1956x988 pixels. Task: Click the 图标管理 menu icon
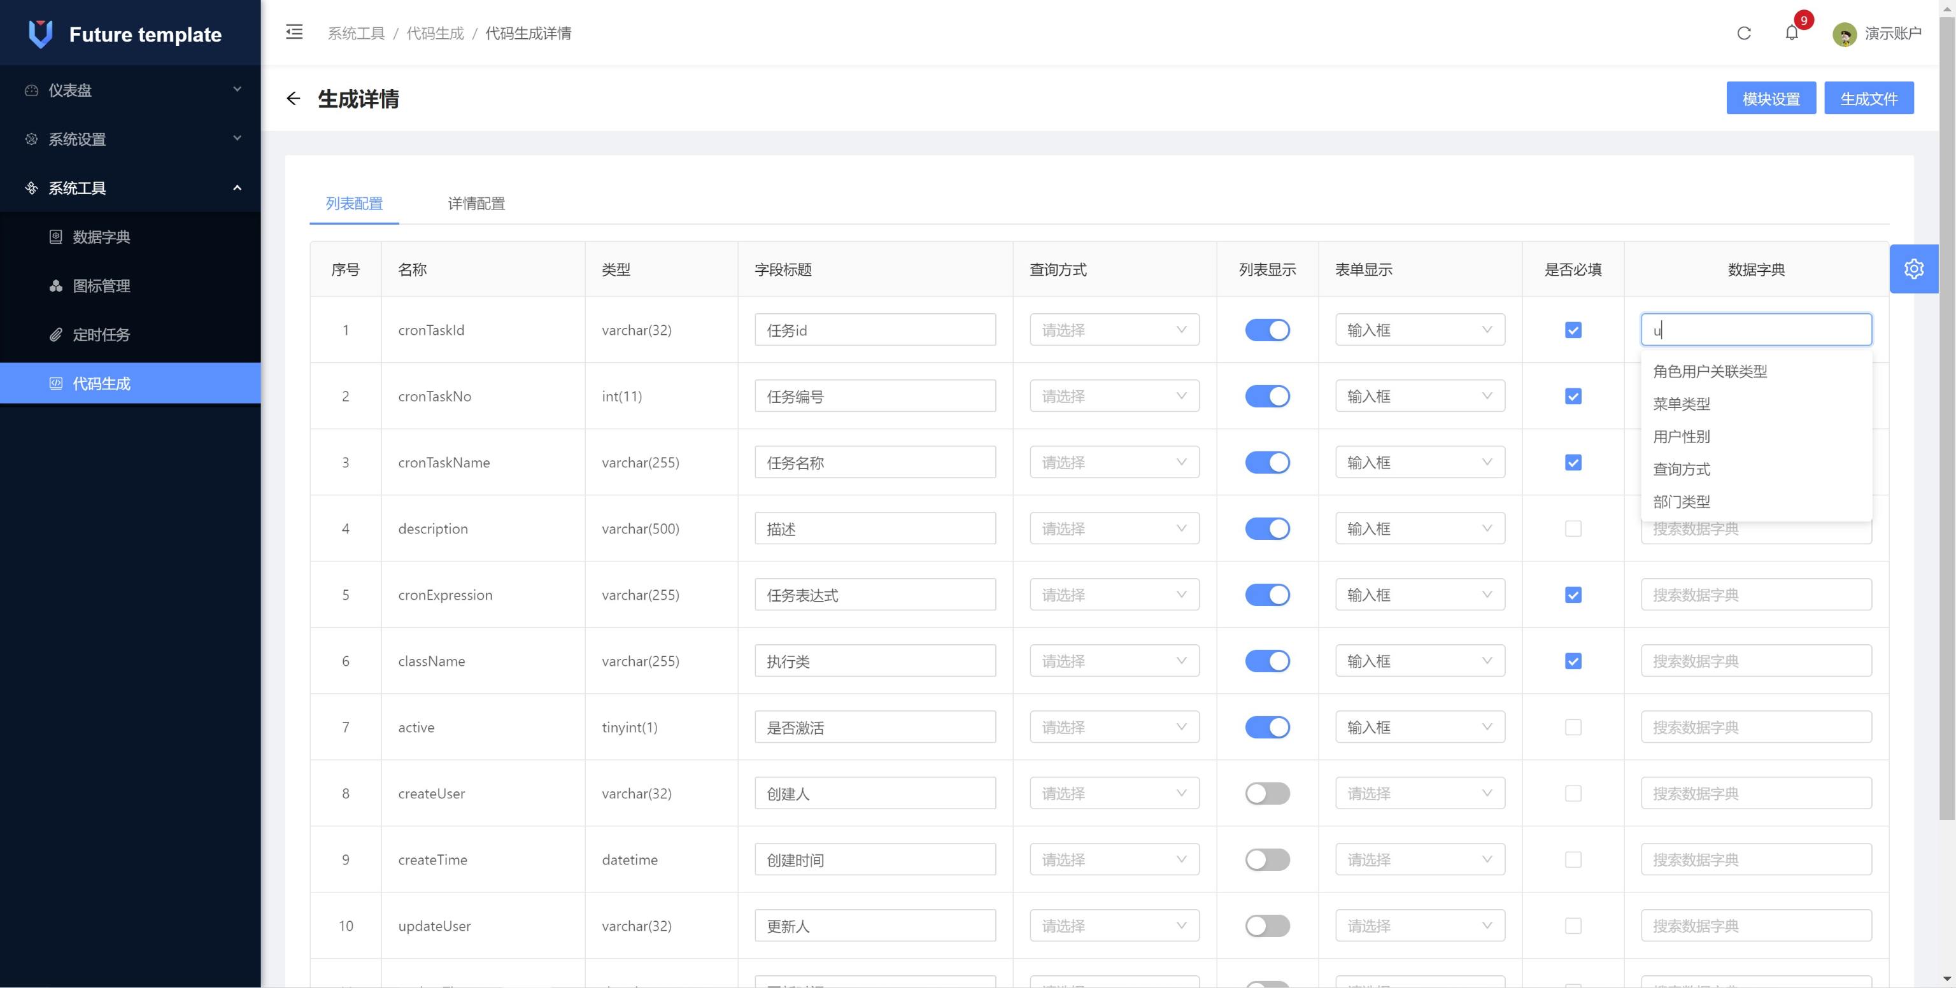(x=55, y=286)
